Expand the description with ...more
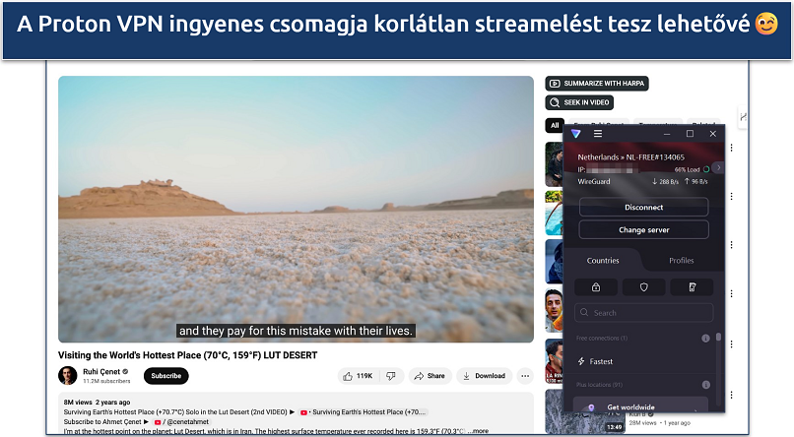The width and height of the screenshot is (794, 437). [x=479, y=430]
